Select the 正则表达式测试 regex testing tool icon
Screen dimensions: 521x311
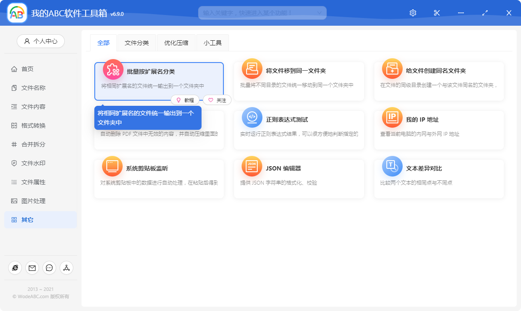coord(252,117)
